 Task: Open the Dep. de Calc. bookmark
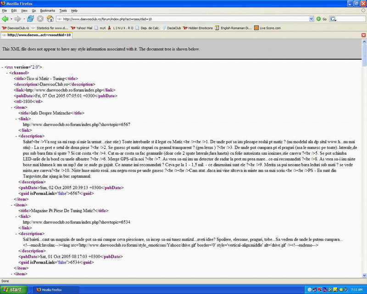pyautogui.click(x=147, y=28)
